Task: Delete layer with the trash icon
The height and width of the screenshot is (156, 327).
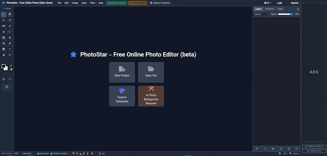Action: [296, 149]
